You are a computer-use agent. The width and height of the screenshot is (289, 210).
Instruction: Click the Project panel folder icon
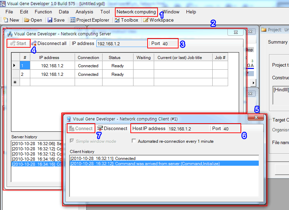pos(264,30)
